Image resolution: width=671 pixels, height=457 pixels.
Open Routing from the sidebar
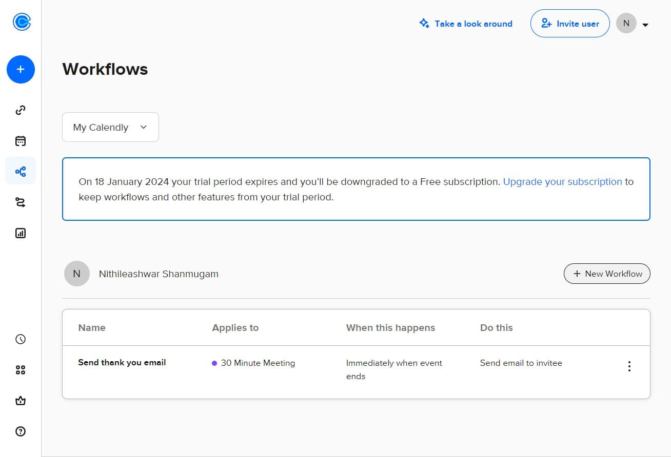tap(21, 202)
